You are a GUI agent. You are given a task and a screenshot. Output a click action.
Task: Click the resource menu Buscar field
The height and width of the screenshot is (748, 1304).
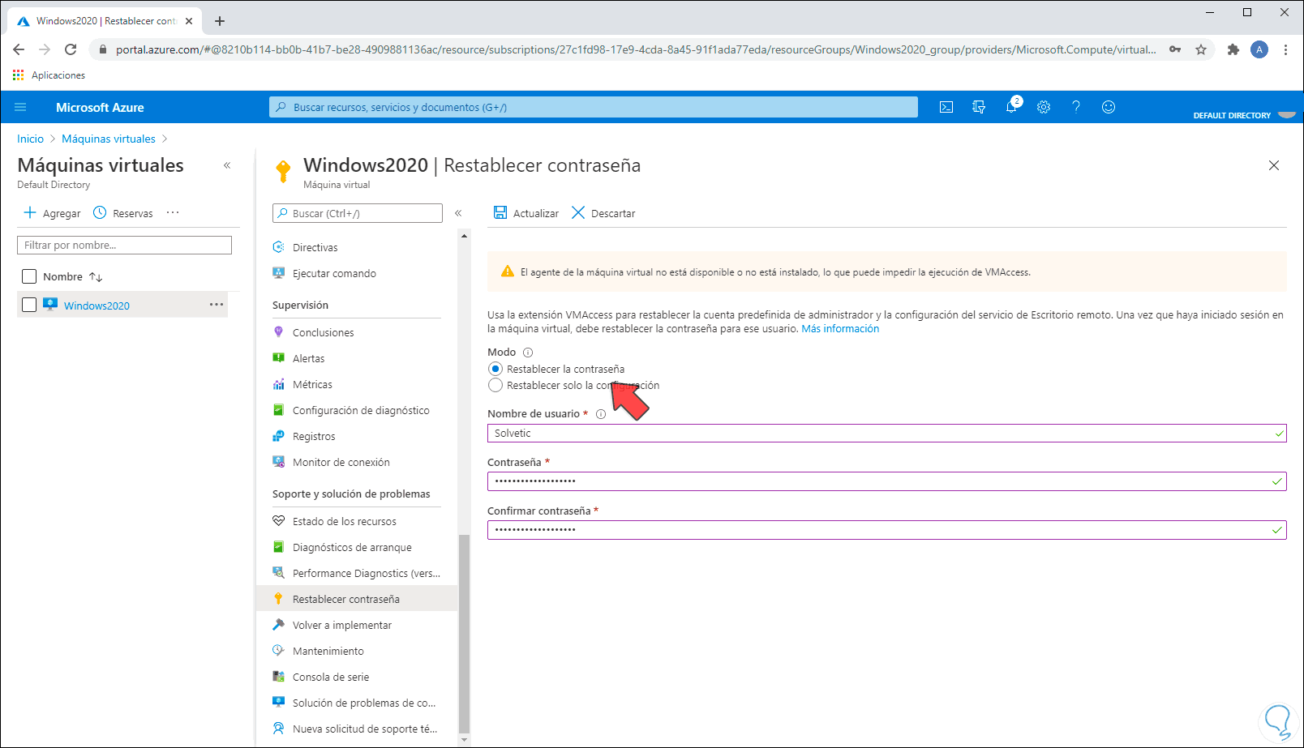coord(358,213)
